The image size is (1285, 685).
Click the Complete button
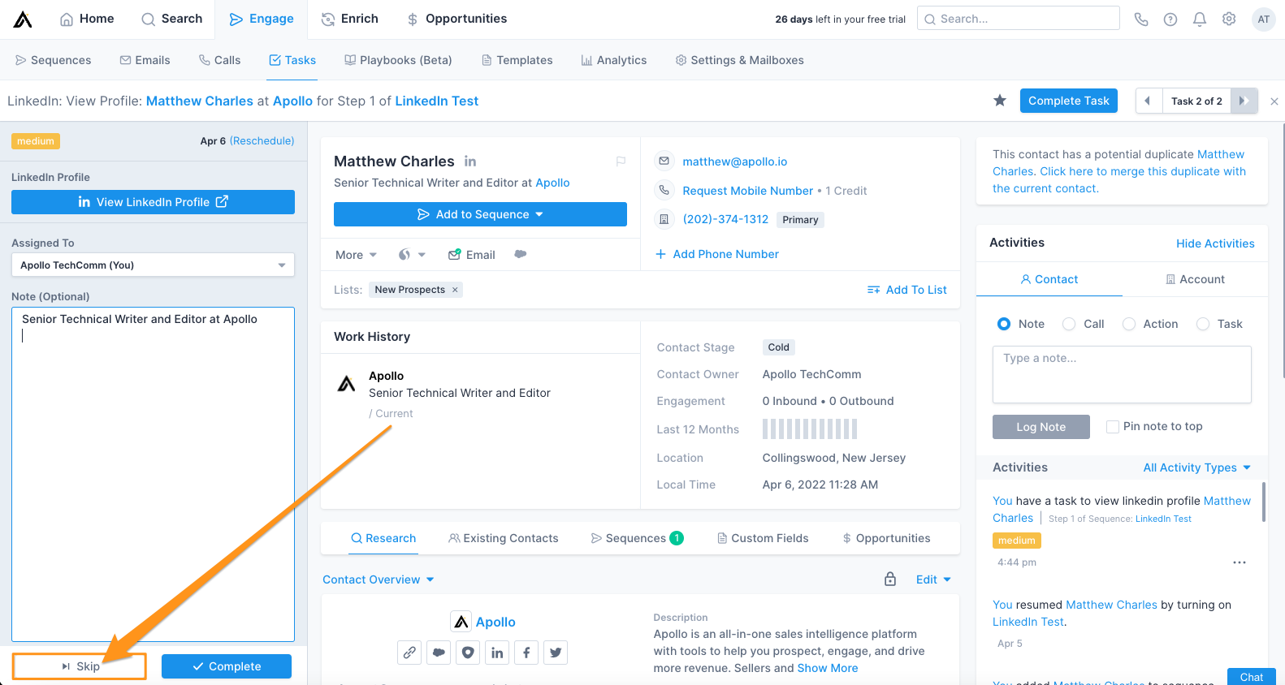coord(227,666)
